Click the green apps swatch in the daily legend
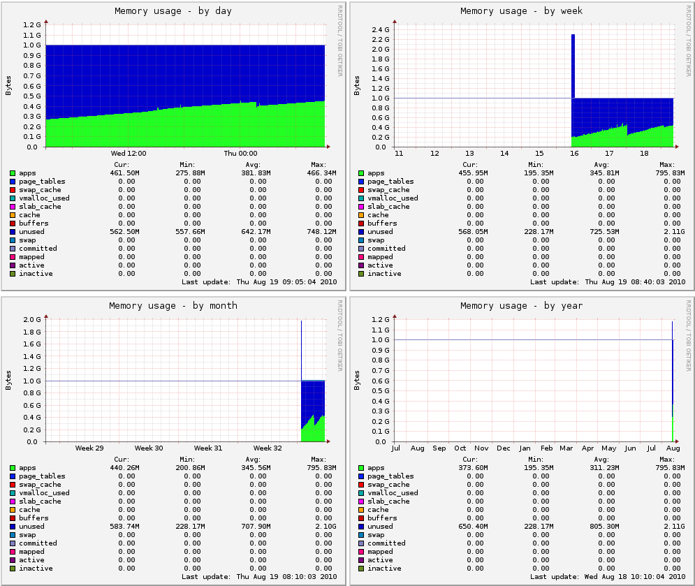 tap(13, 173)
